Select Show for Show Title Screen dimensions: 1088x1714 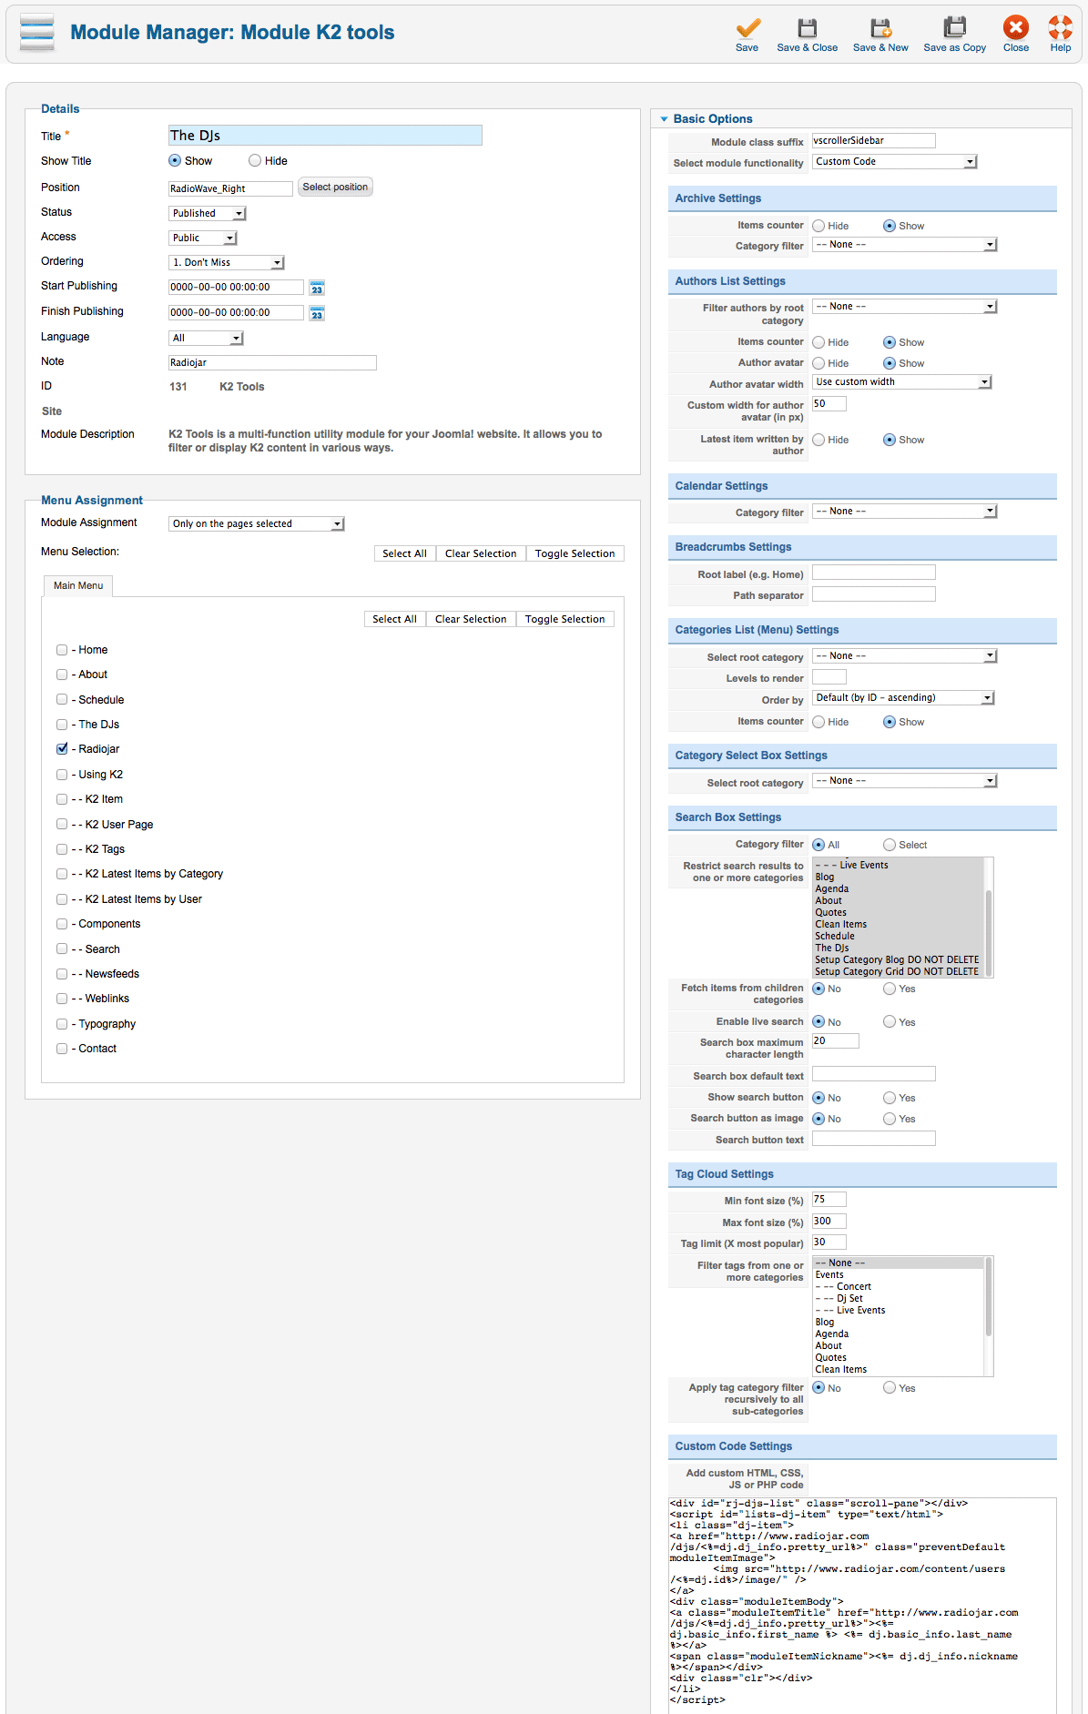point(175,160)
